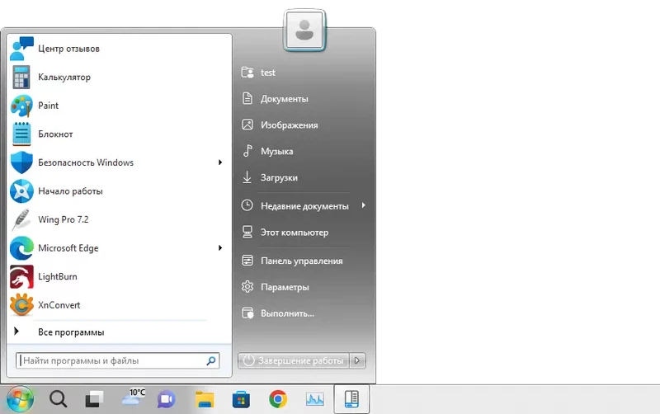
Task: Open File Explorer from taskbar
Action: (x=205, y=399)
